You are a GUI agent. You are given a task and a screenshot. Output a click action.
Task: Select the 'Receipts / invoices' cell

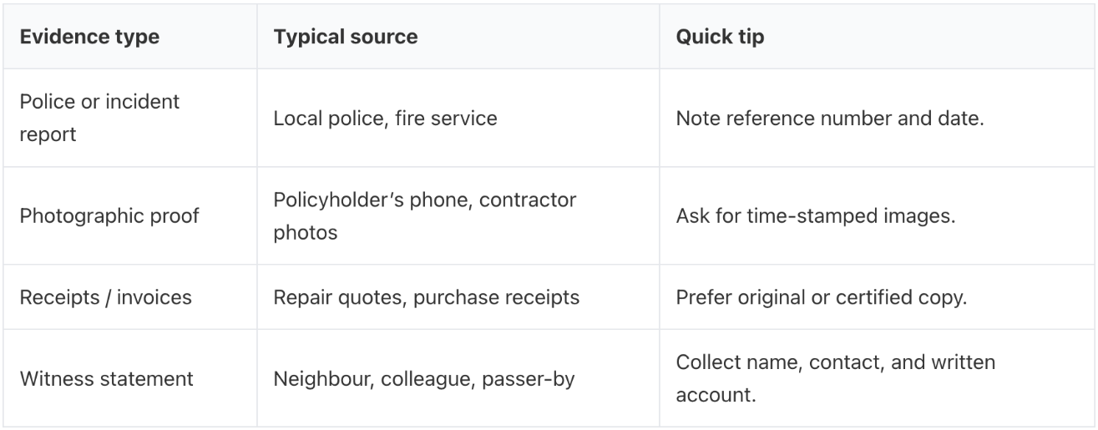click(x=105, y=298)
